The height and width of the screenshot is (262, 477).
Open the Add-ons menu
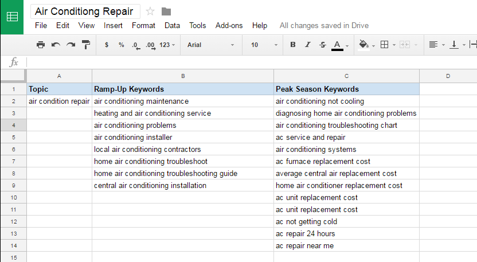point(229,26)
